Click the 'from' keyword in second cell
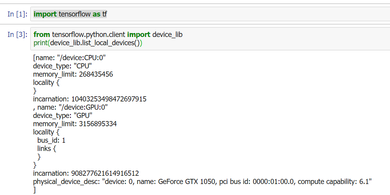Viewport: 390px width, 195px height. [42, 35]
